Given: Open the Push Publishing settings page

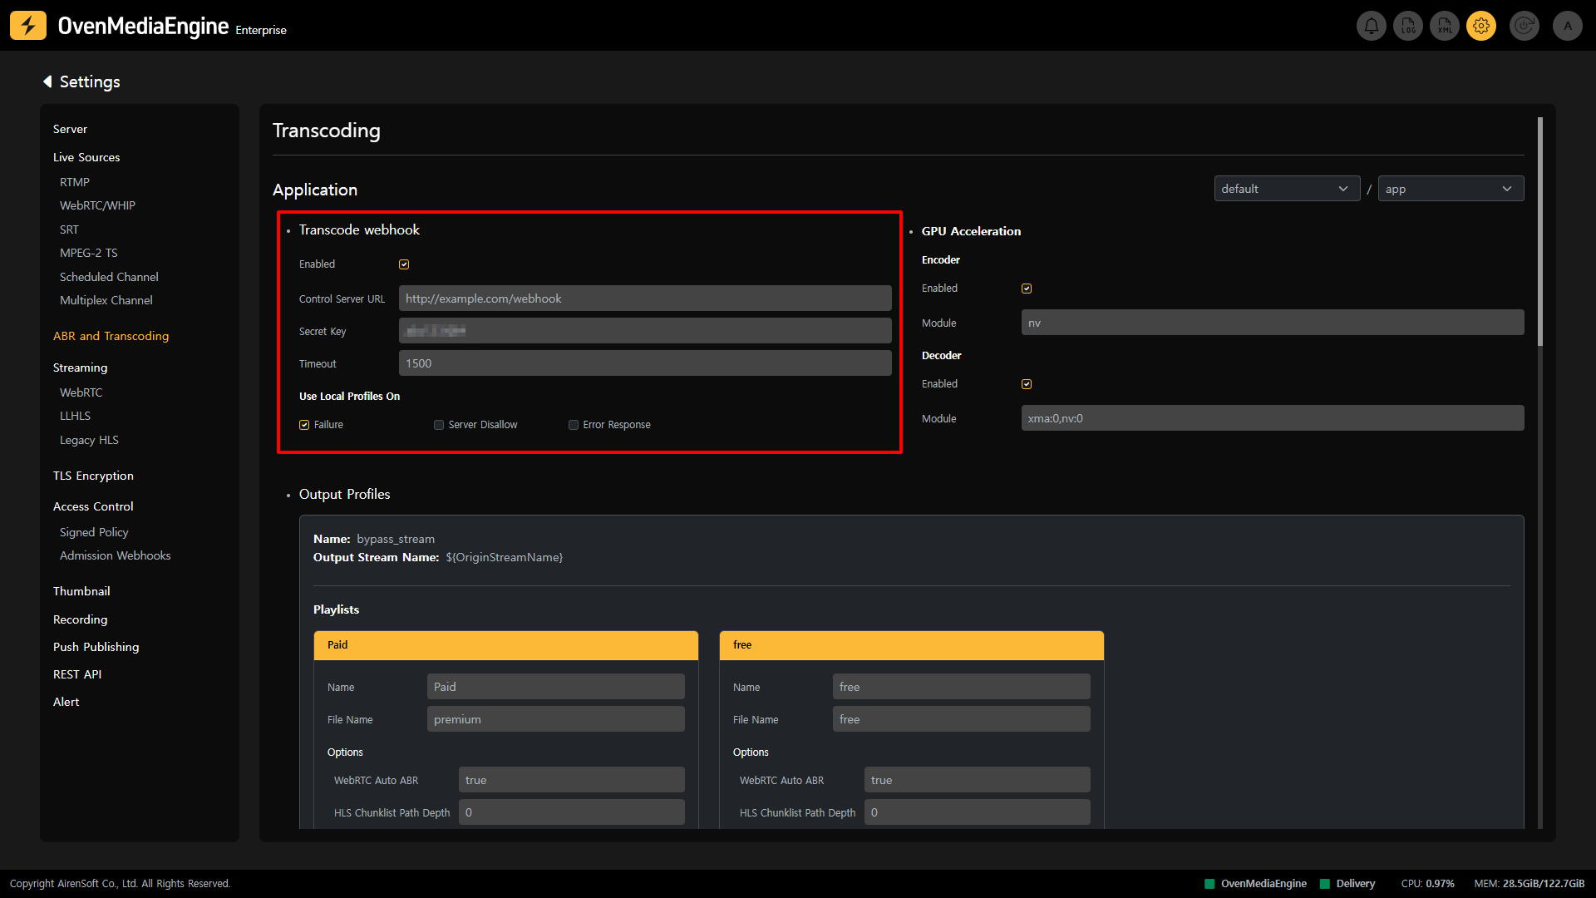Looking at the screenshot, I should point(96,647).
